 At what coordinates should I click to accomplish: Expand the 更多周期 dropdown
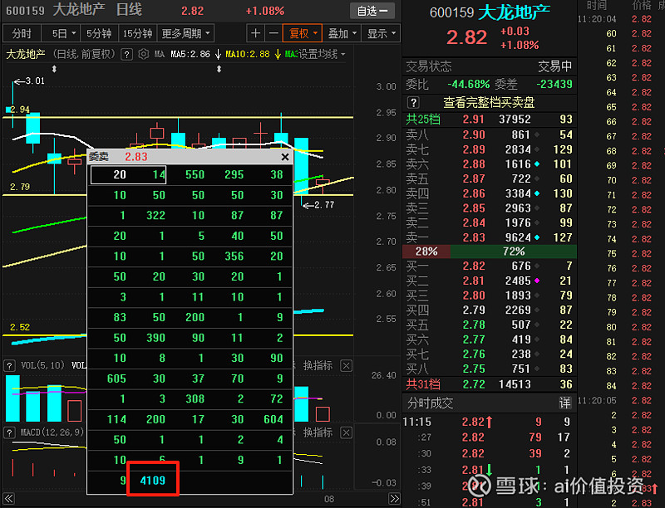click(185, 33)
